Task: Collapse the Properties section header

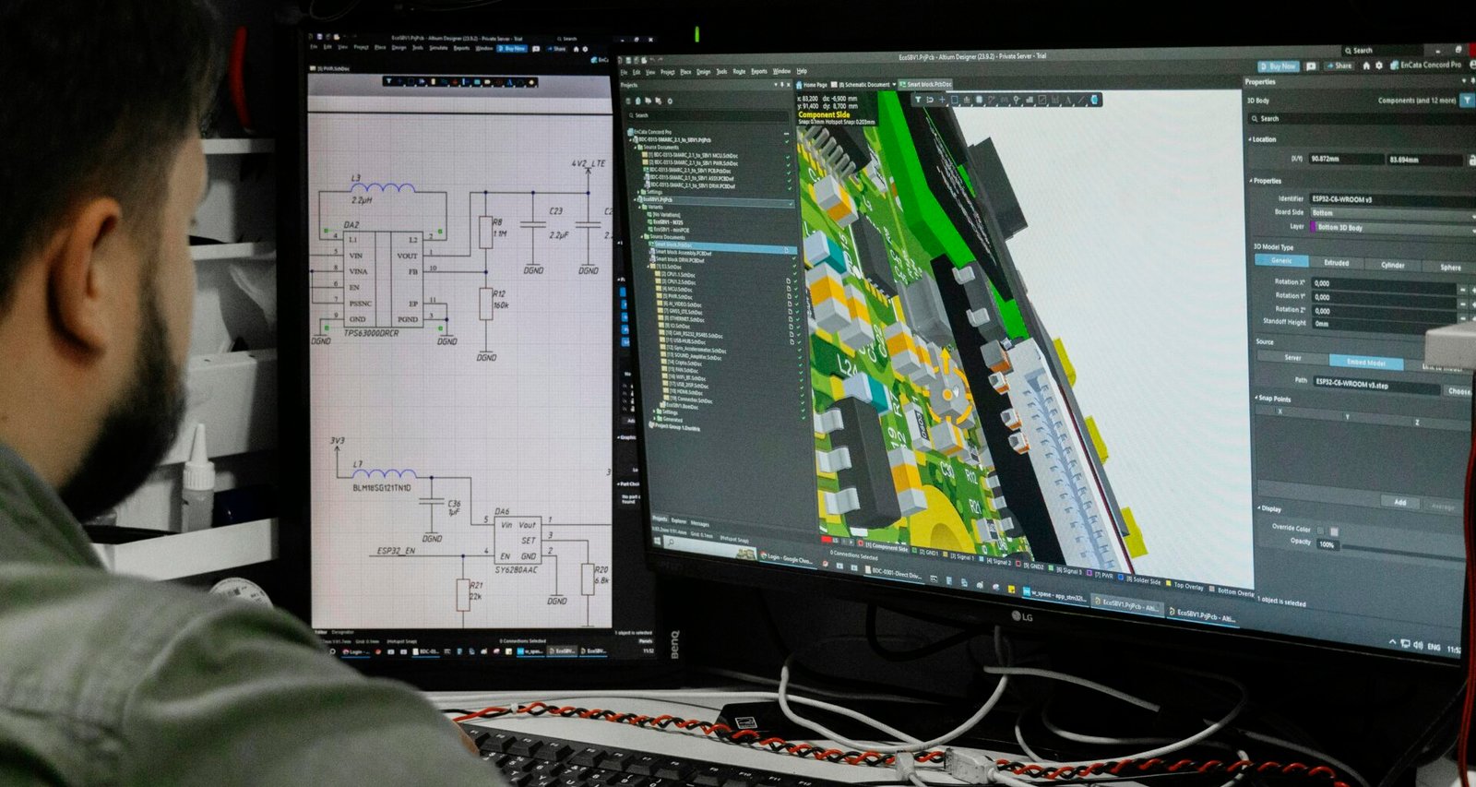Action: click(1266, 181)
